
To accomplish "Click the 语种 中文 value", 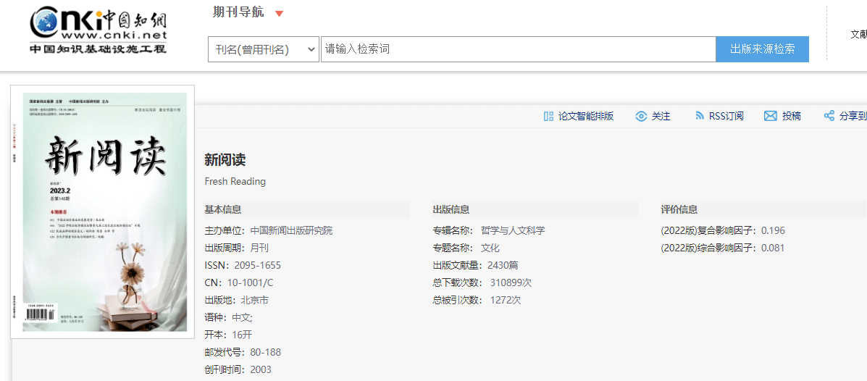I will 242,317.
